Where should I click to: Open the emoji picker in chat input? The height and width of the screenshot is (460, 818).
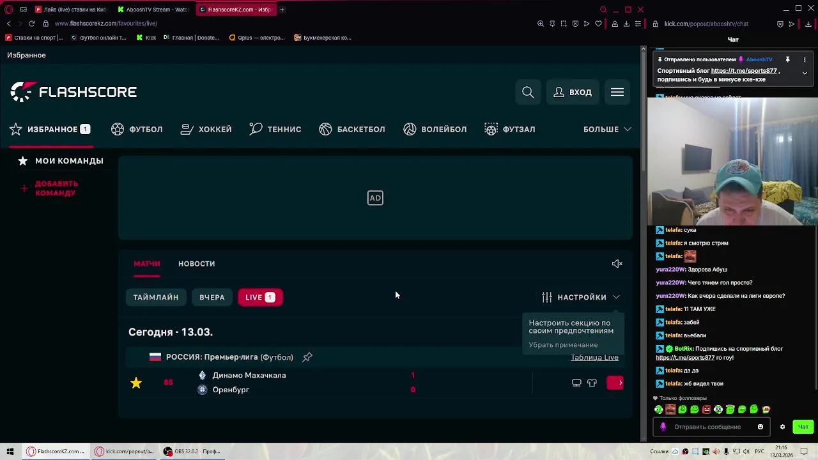click(760, 427)
